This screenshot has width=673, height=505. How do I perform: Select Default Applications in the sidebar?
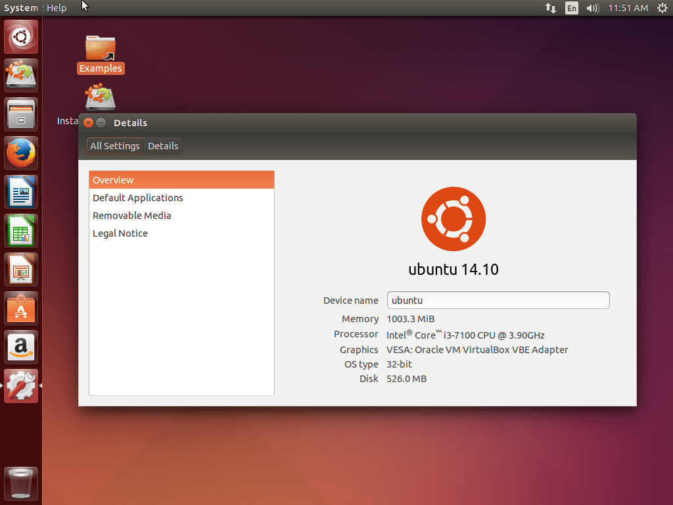181,198
